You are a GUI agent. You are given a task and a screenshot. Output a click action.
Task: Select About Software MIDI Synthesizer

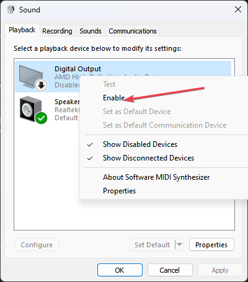[x=156, y=177]
